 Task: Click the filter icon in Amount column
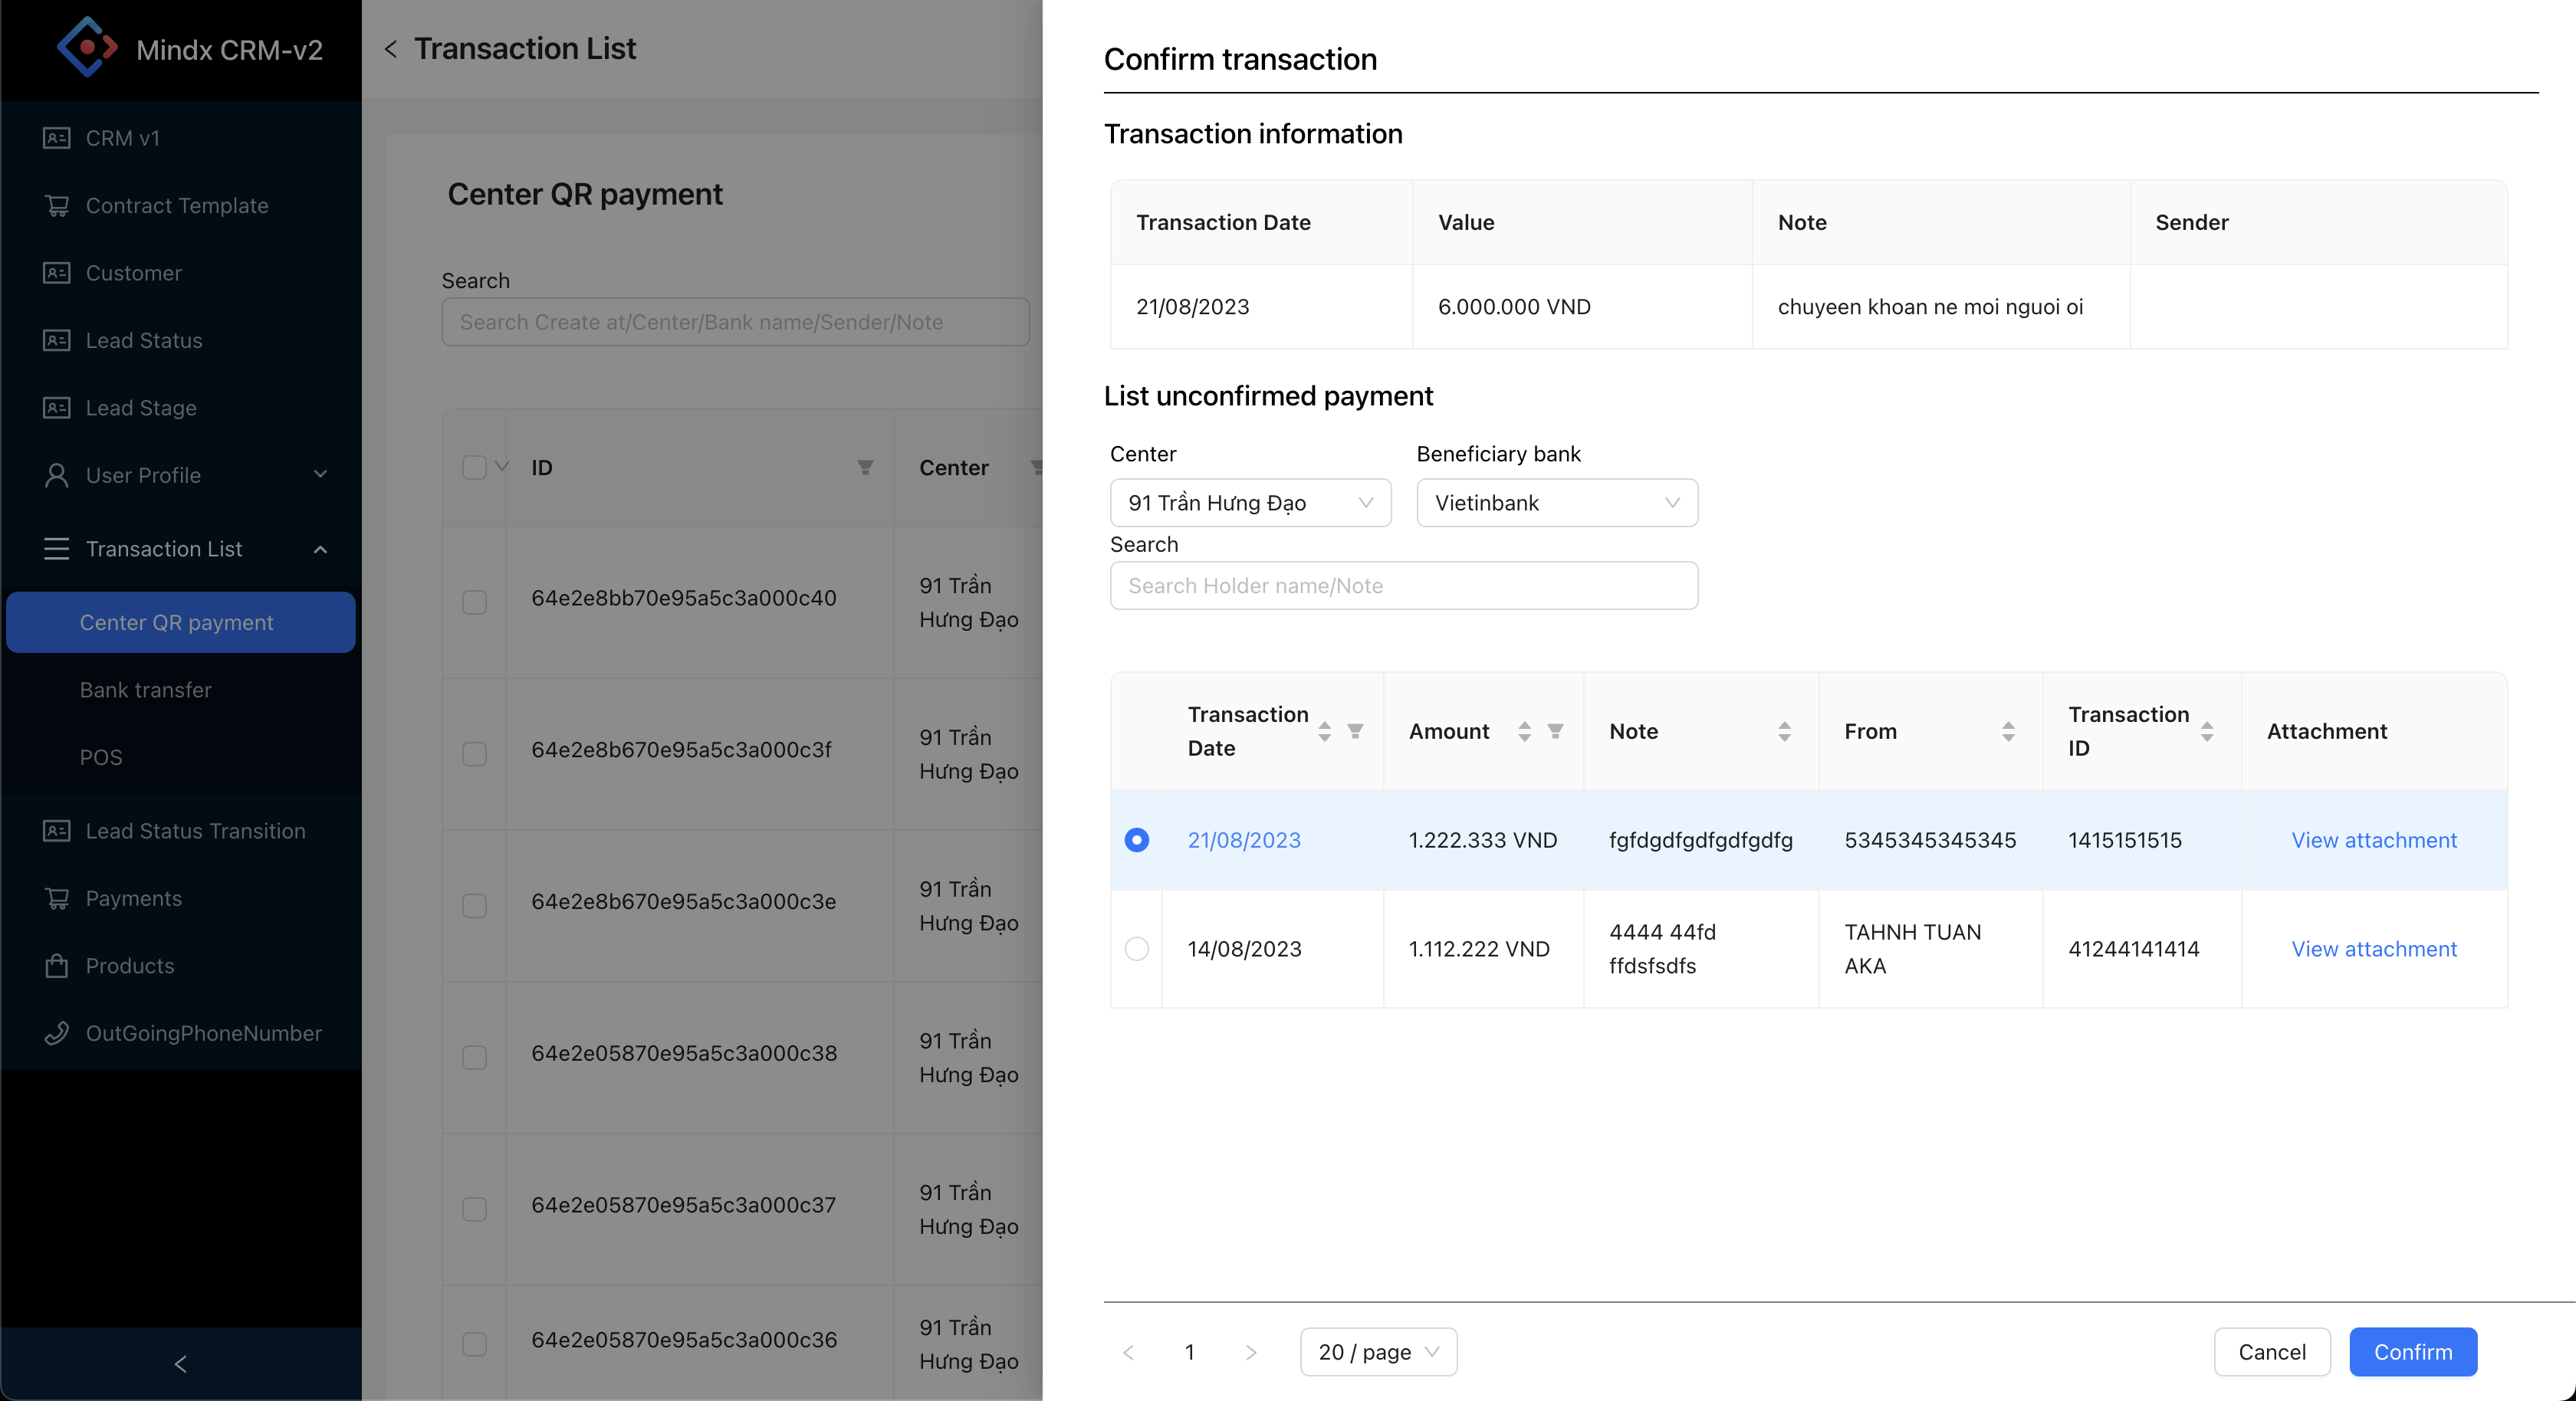pos(1555,731)
